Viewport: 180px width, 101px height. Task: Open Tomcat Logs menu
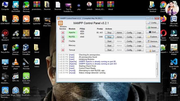point(139,50)
